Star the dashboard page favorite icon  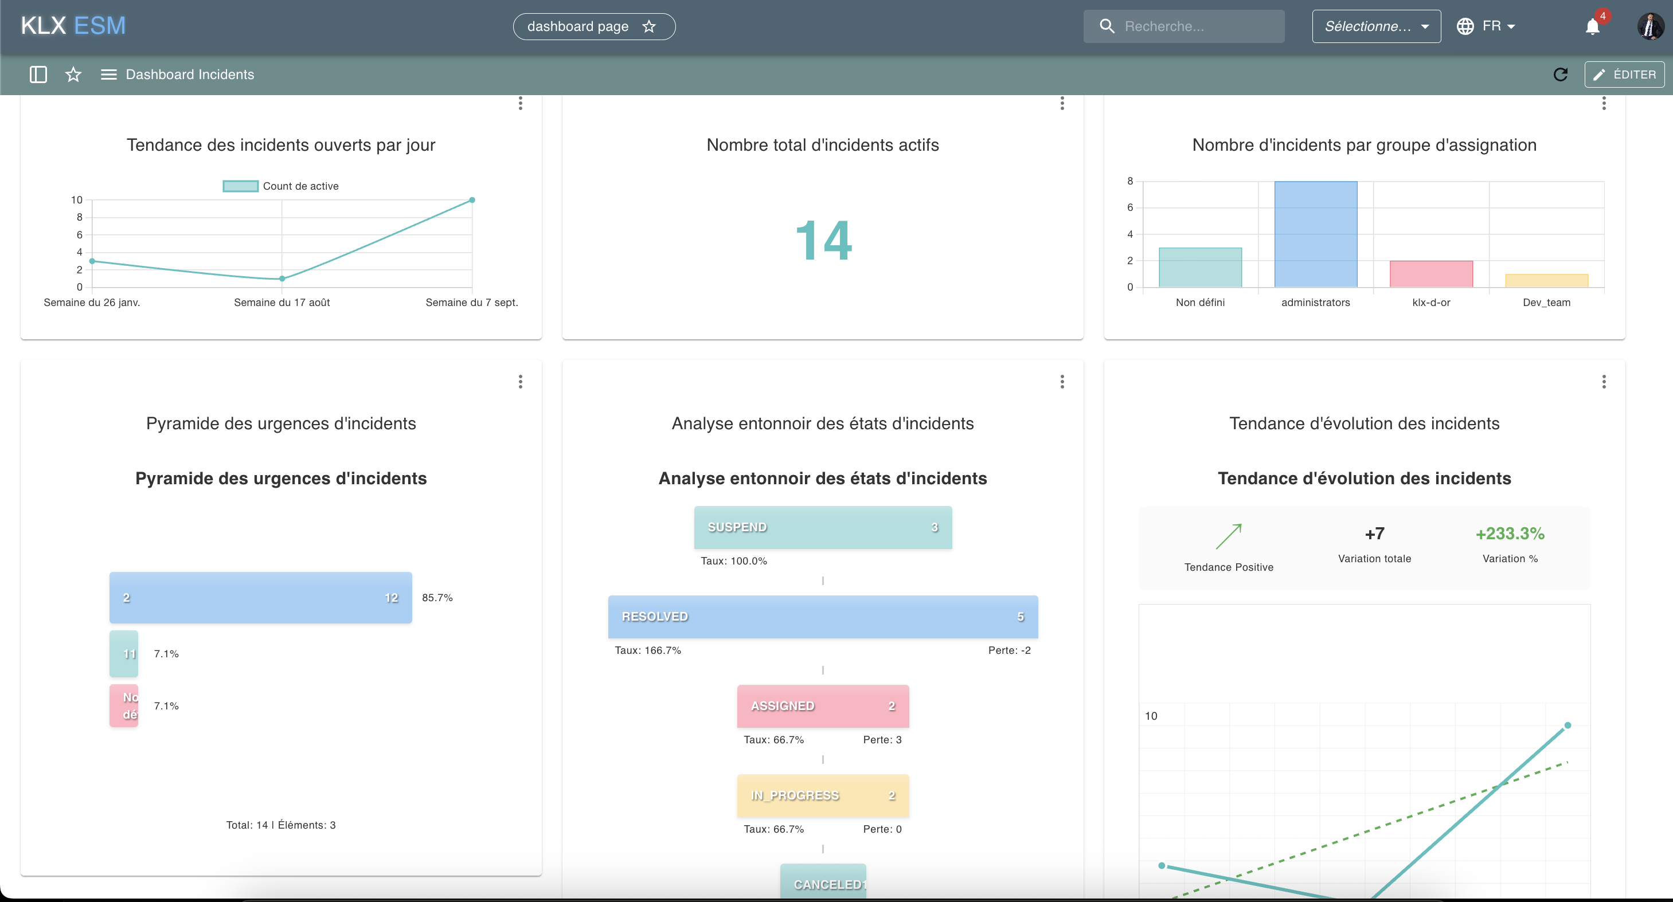(649, 26)
